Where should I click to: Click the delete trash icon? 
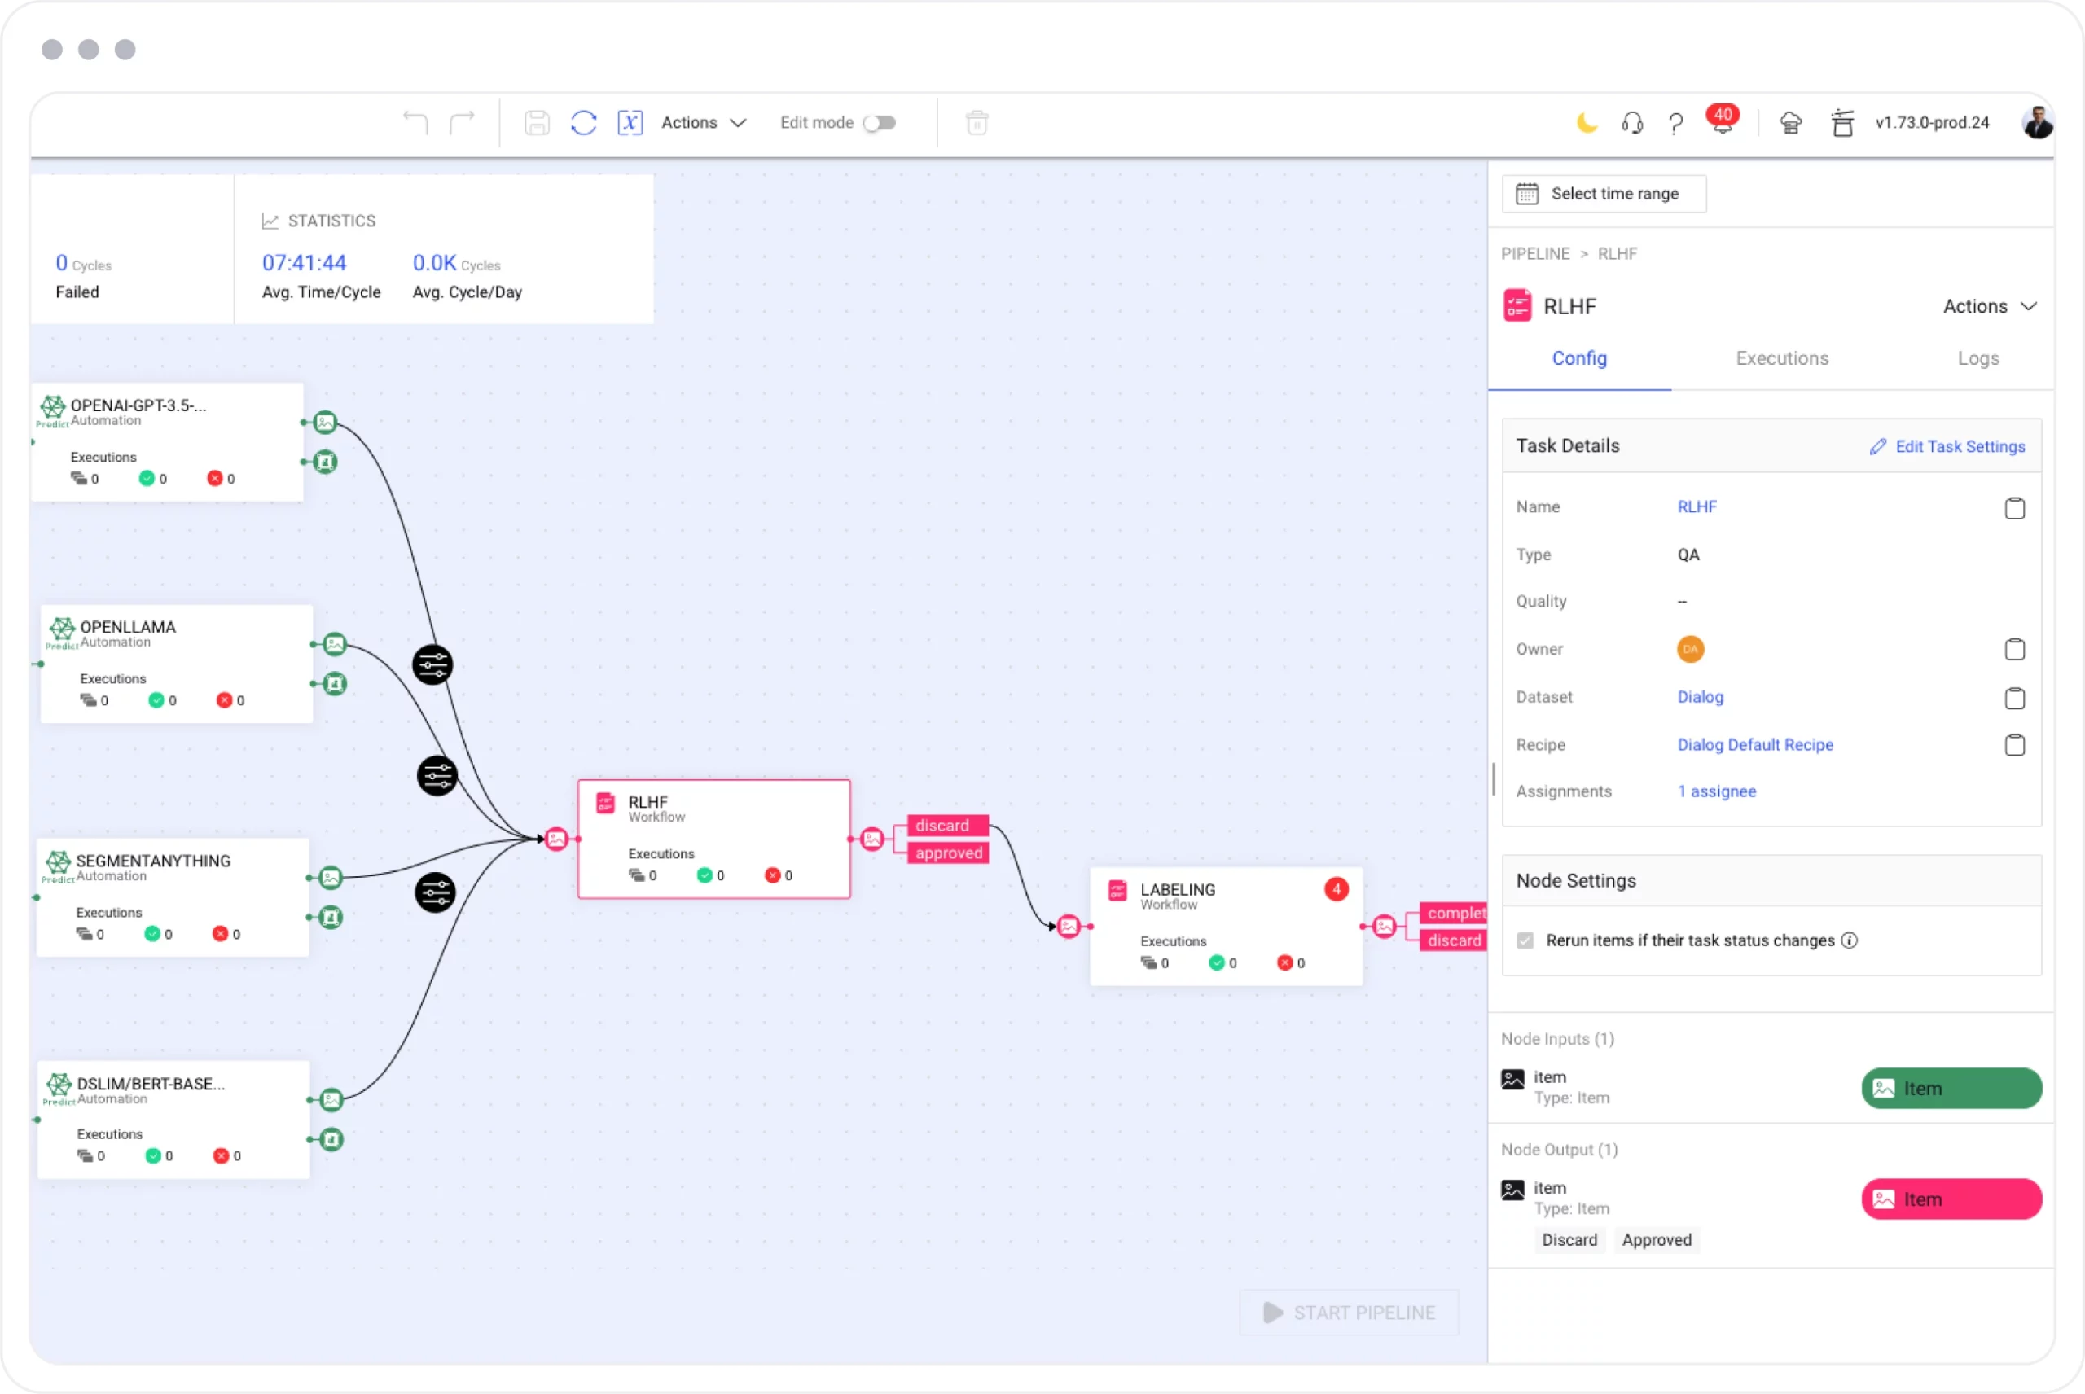click(x=977, y=122)
